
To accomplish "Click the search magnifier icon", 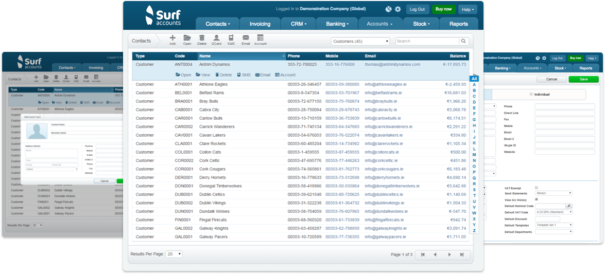I will coord(463,41).
